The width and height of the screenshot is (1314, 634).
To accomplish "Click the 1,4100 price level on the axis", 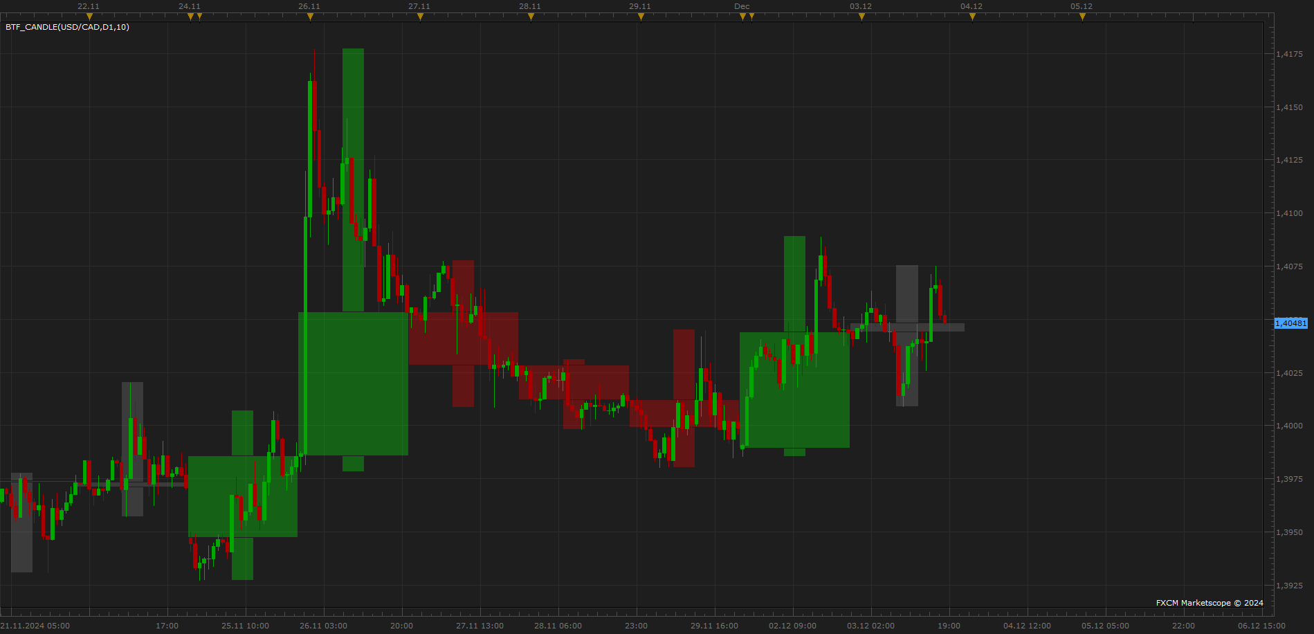I will click(1290, 213).
